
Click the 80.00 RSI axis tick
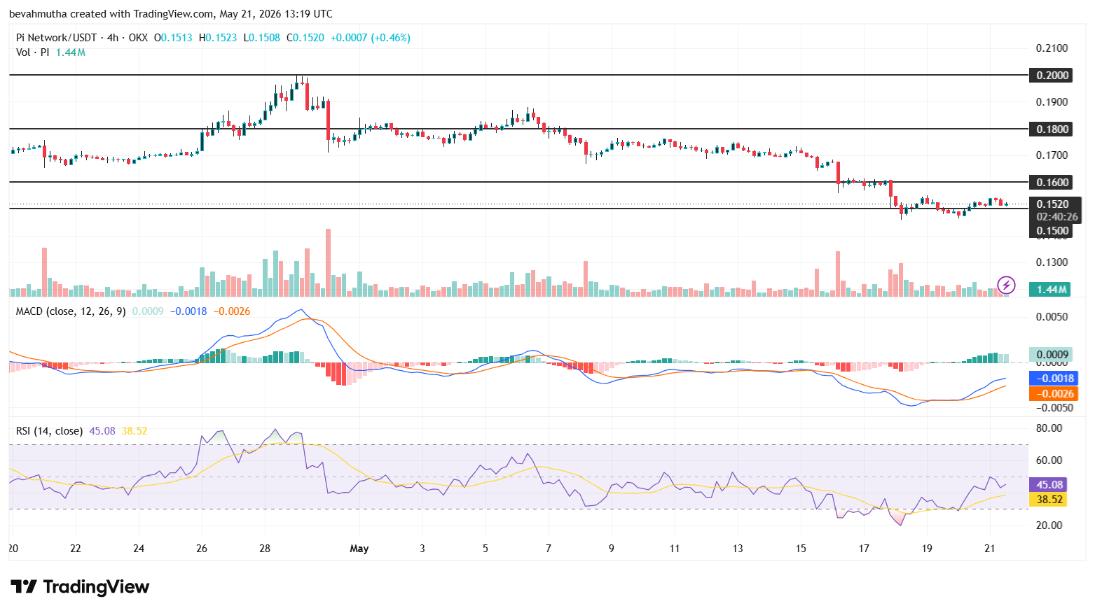pyautogui.click(x=1049, y=428)
